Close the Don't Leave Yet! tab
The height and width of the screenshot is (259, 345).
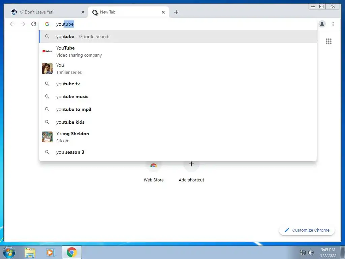(x=83, y=12)
